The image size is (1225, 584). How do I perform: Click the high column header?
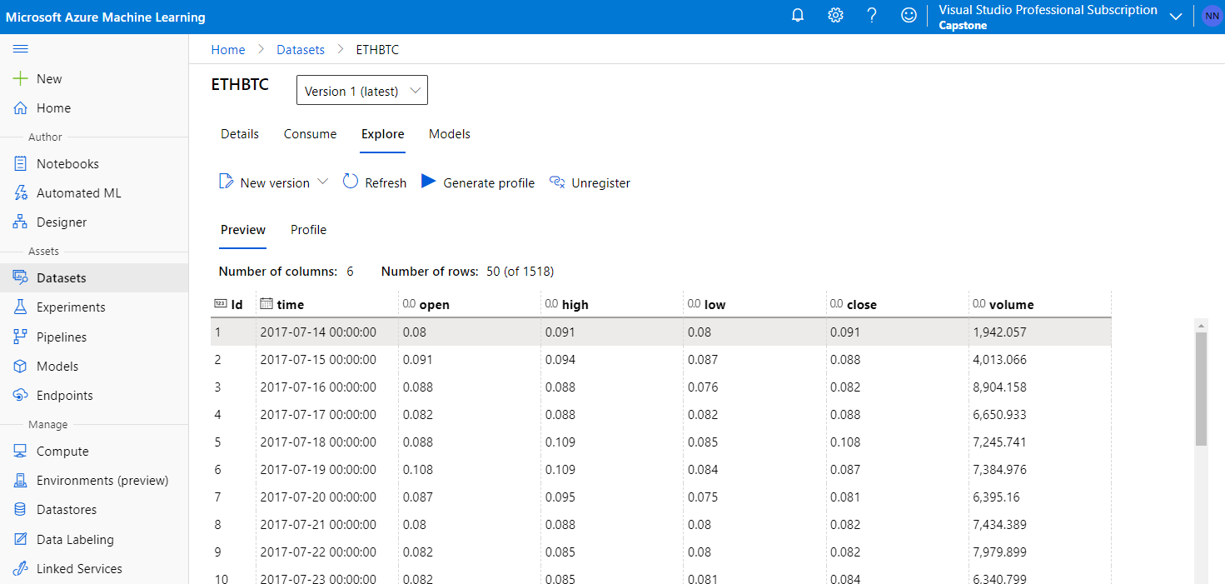tap(612, 305)
